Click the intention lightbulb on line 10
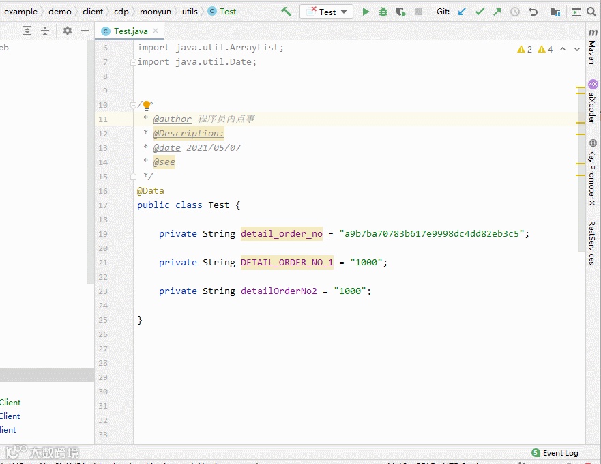Screen dimensions: 601x464 point(146,105)
